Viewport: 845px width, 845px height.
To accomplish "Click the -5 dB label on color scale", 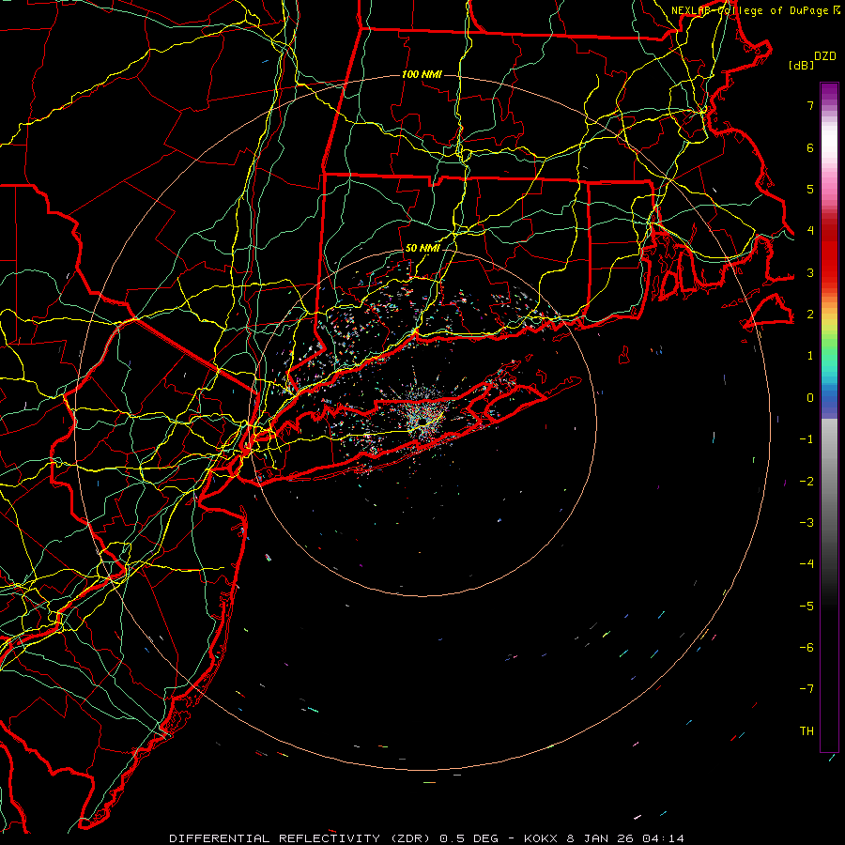I will [807, 607].
